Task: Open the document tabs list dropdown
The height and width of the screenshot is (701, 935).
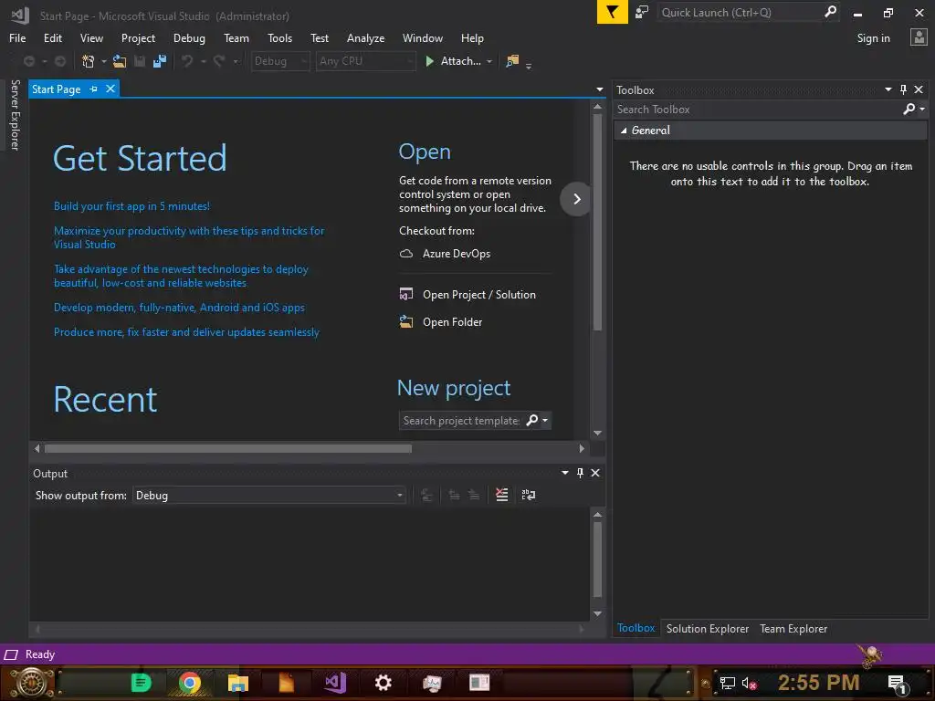Action: [599, 90]
